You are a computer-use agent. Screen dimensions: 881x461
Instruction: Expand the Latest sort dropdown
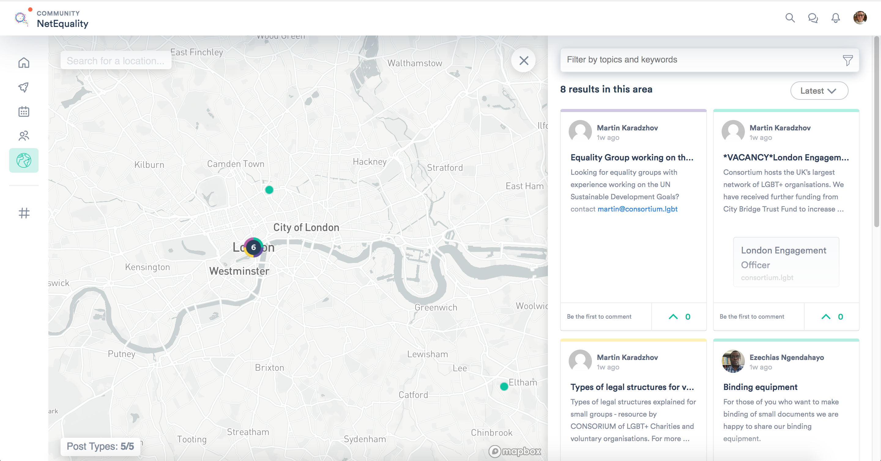point(819,91)
